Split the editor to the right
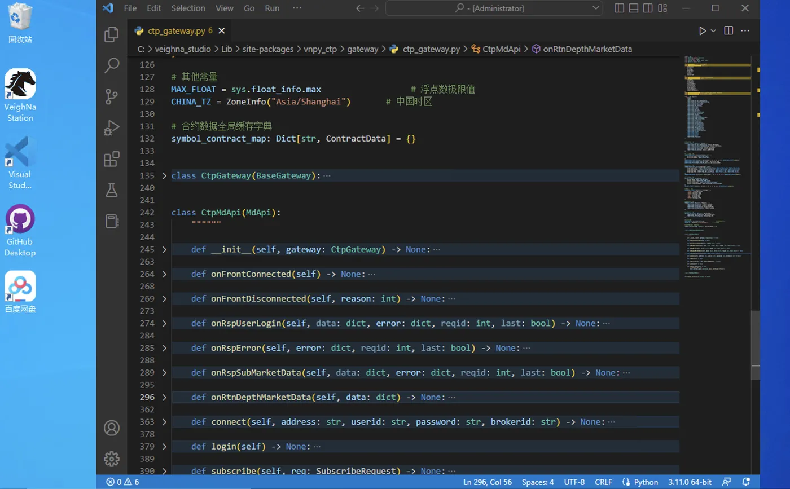790x489 pixels. (728, 30)
